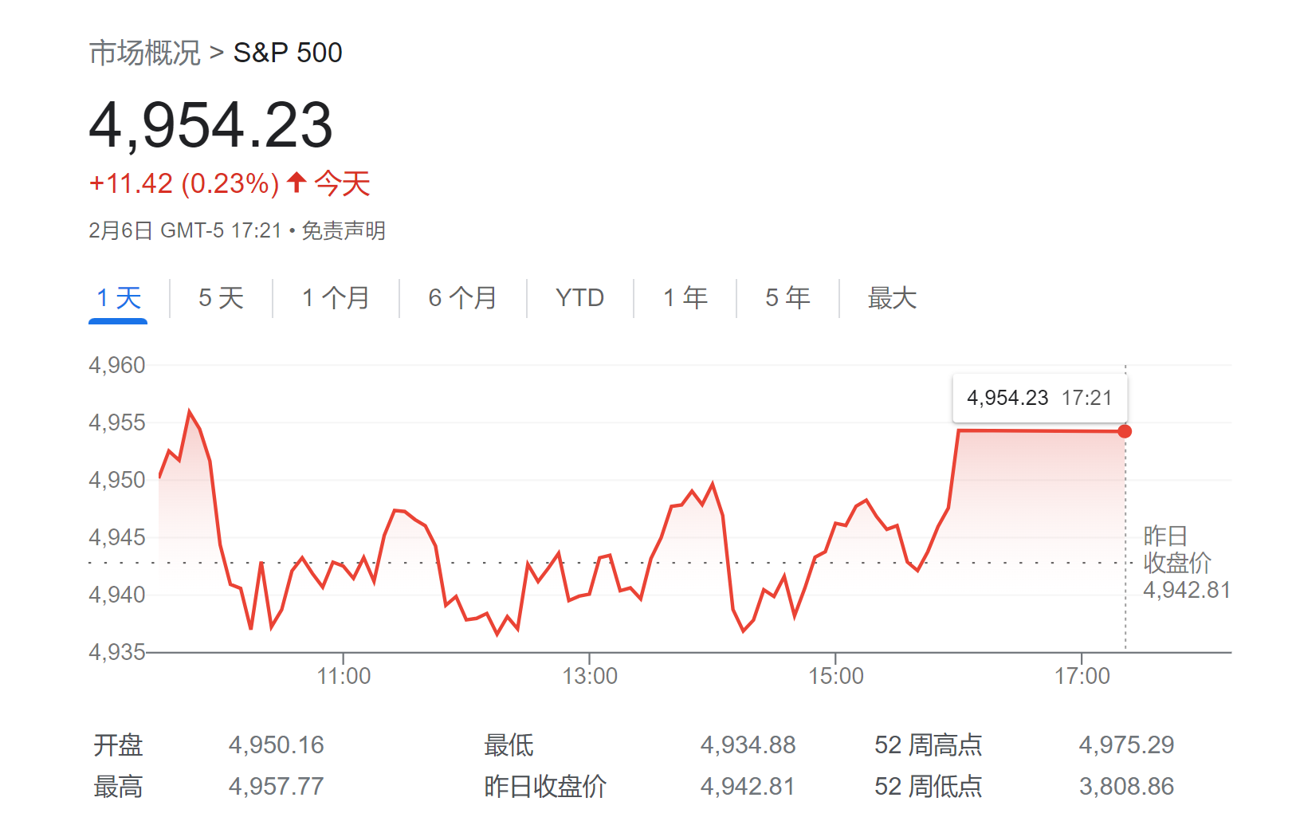Click the 52 周低点 label

point(928,787)
